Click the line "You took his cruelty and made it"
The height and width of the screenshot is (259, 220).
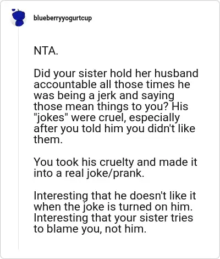click(116, 162)
